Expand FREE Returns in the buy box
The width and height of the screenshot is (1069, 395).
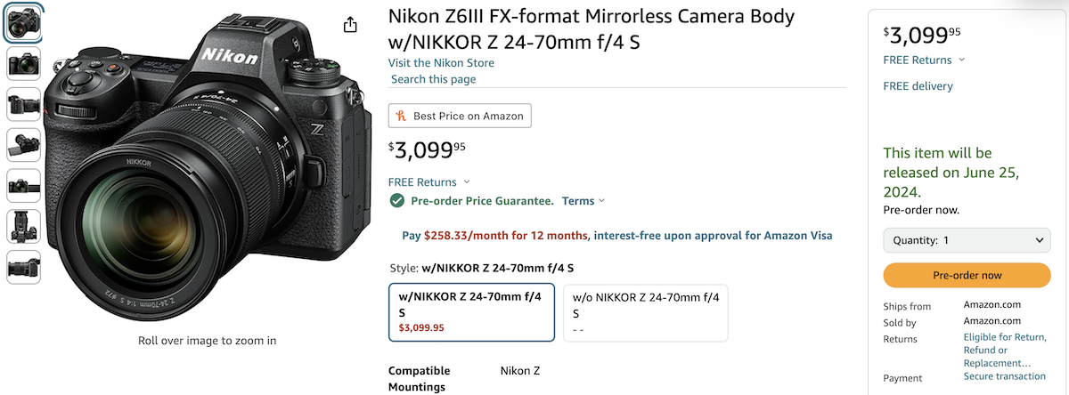pos(924,60)
